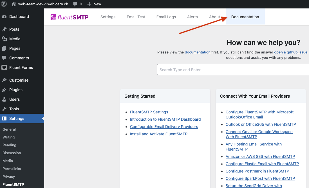Click the How can we help you heading
Viewport: 309px width, 188px height.
(263, 42)
